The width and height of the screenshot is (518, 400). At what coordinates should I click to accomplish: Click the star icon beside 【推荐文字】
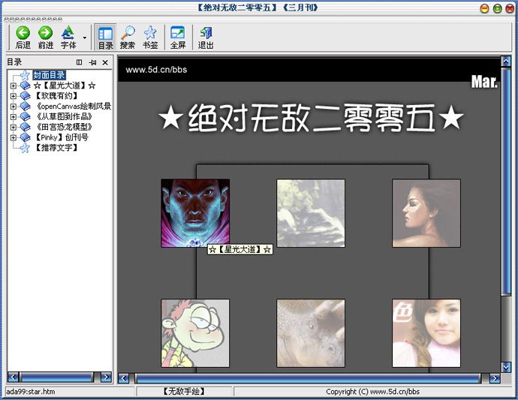(25, 148)
